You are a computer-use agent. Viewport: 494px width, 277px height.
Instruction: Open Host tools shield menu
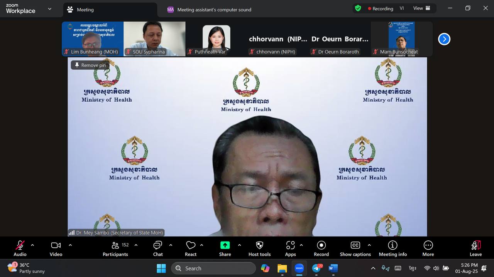pyautogui.click(x=260, y=248)
